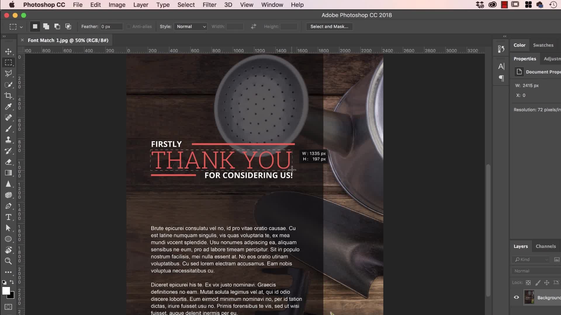This screenshot has width=561, height=315.
Task: Select the Gradient tool
Action: pos(8,173)
